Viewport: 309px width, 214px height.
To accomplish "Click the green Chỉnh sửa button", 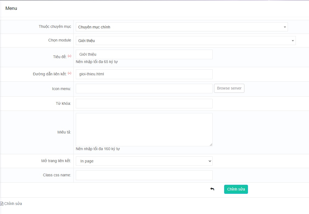I will click(236, 189).
